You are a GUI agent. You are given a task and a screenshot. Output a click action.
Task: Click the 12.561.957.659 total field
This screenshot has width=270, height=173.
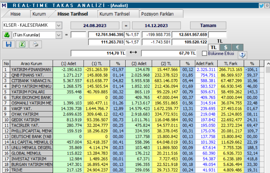[190, 35]
